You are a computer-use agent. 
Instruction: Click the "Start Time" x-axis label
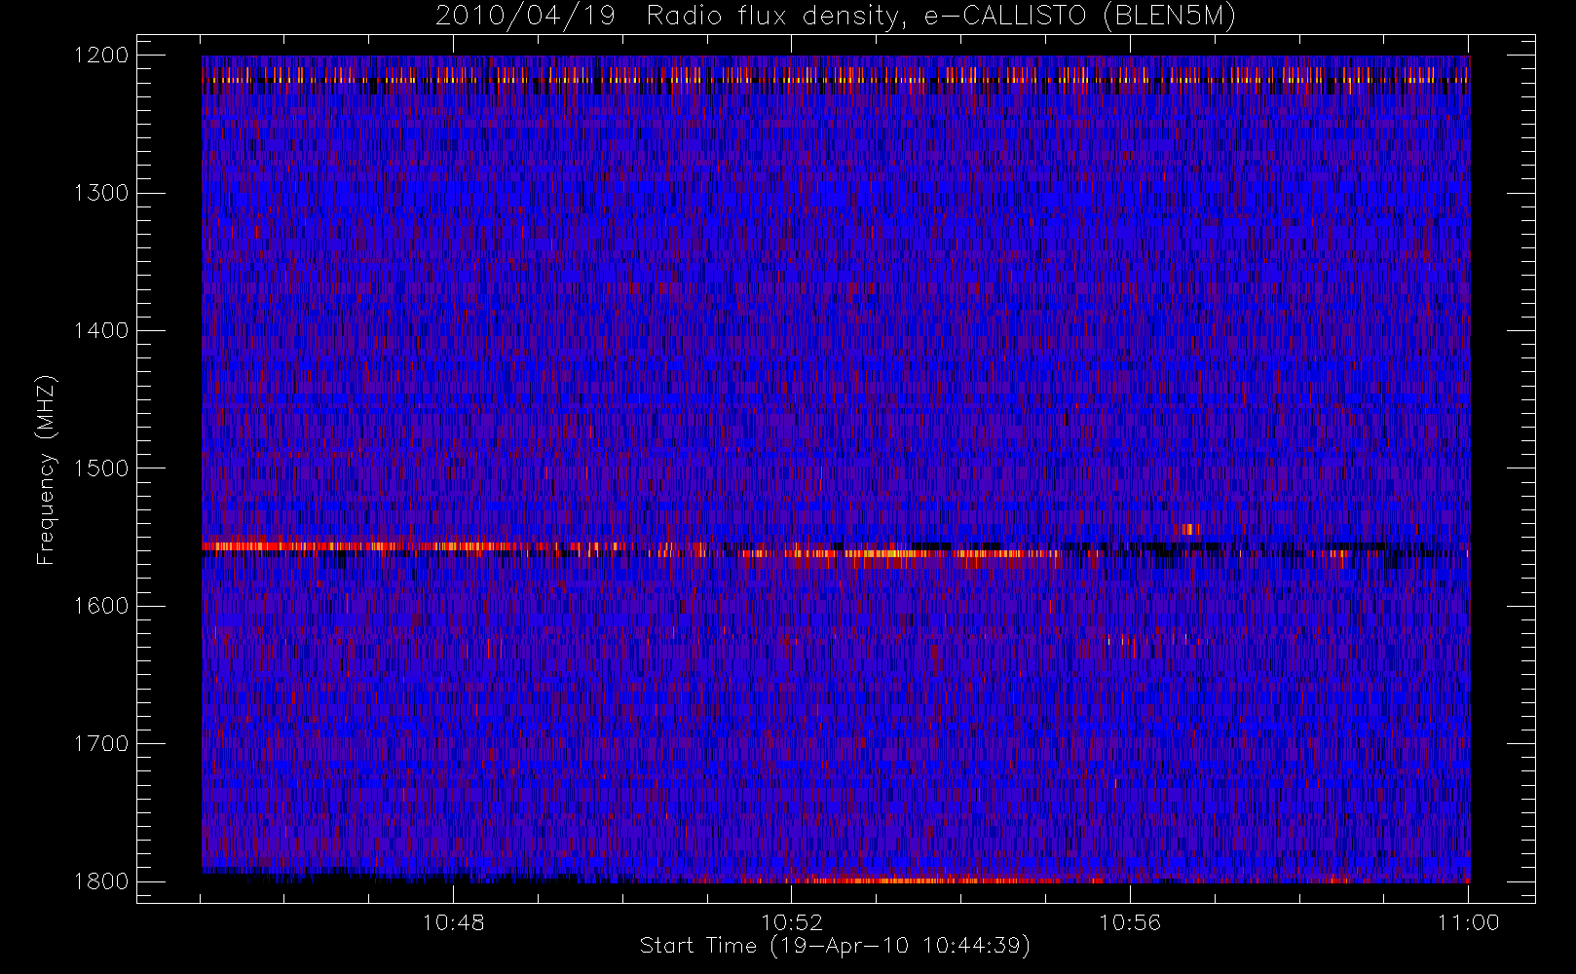tap(835, 946)
